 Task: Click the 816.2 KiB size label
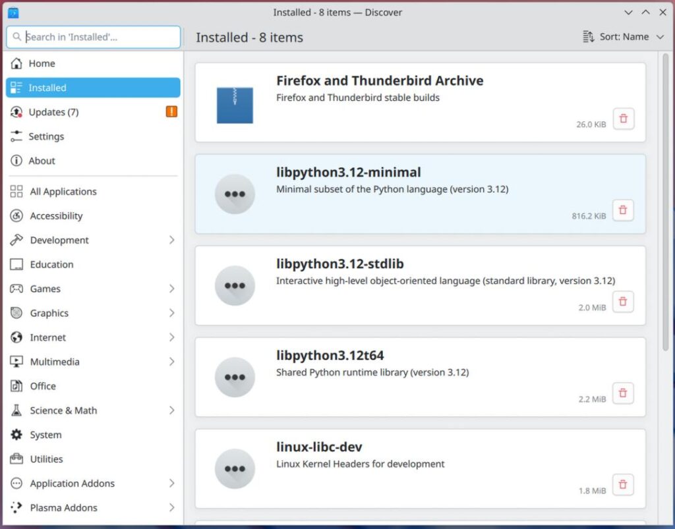point(589,216)
